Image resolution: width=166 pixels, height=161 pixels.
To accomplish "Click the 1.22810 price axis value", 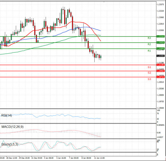I will click(160, 24).
